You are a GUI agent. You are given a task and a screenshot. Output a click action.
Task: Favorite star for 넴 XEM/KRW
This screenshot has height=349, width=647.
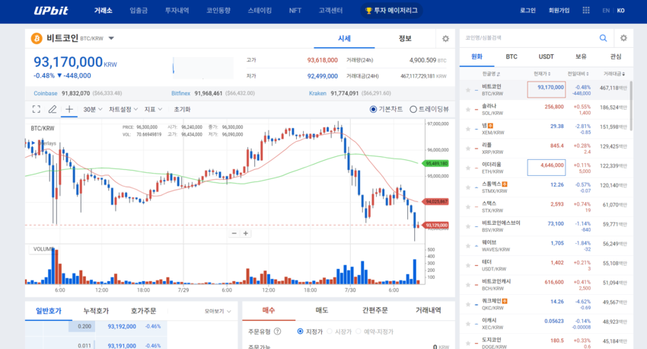pos(468,129)
